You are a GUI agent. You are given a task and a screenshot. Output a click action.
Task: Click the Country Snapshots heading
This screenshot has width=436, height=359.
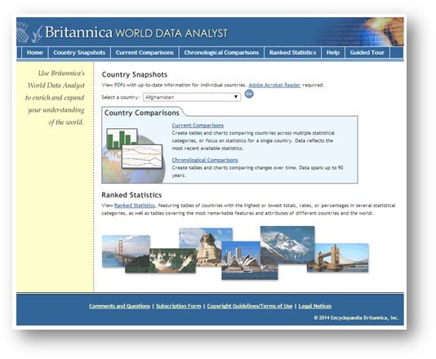tap(135, 74)
